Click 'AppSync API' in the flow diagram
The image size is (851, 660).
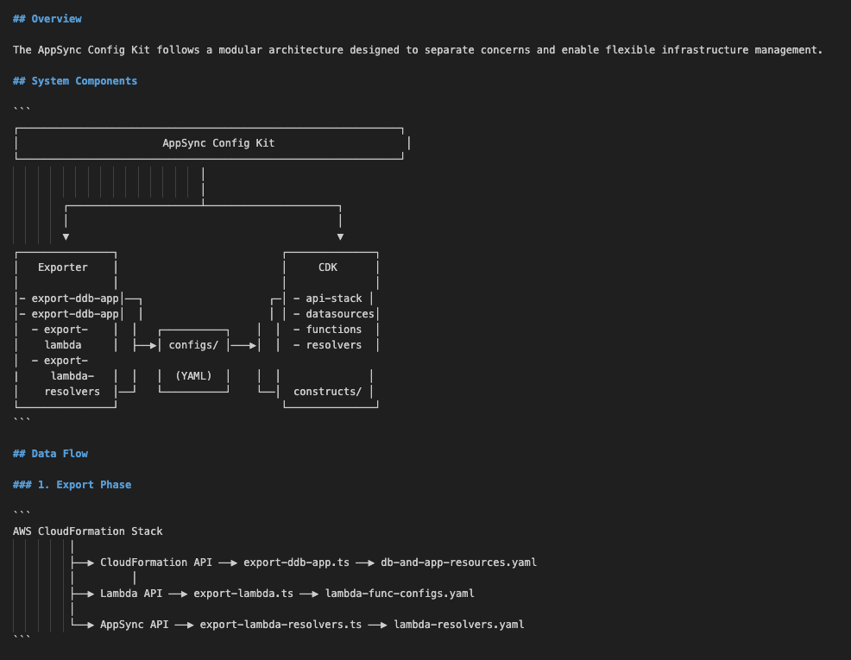[x=134, y=625]
